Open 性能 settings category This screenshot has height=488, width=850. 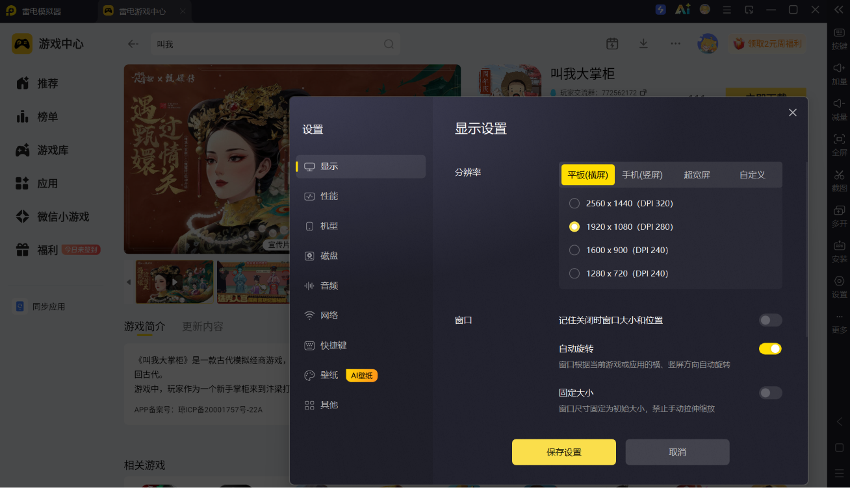click(361, 196)
